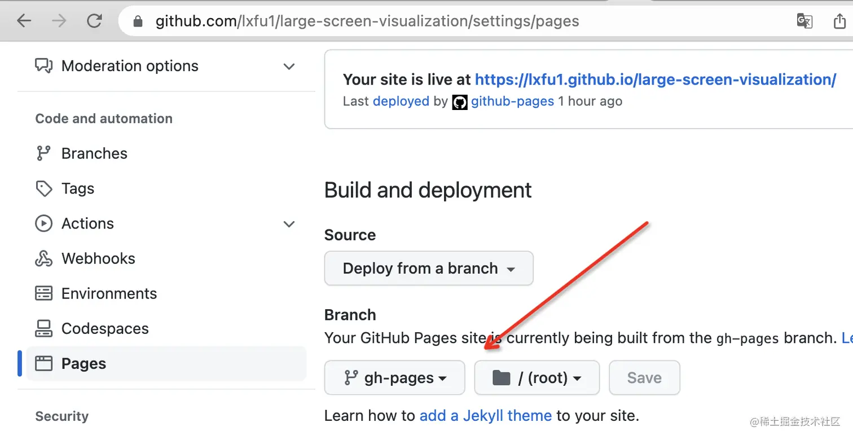
Task: Click the Pages browser-window icon
Action: pos(44,363)
